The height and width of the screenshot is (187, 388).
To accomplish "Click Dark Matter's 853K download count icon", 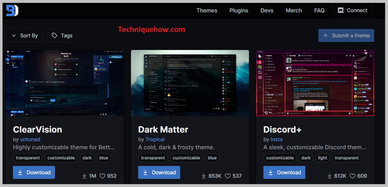I will tap(204, 176).
